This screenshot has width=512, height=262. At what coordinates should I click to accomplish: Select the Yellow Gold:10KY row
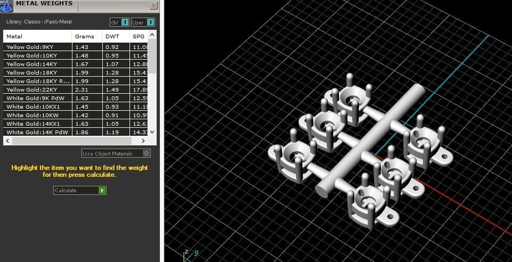pos(76,55)
